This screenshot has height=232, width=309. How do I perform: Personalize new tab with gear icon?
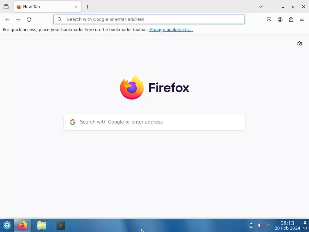(x=300, y=44)
